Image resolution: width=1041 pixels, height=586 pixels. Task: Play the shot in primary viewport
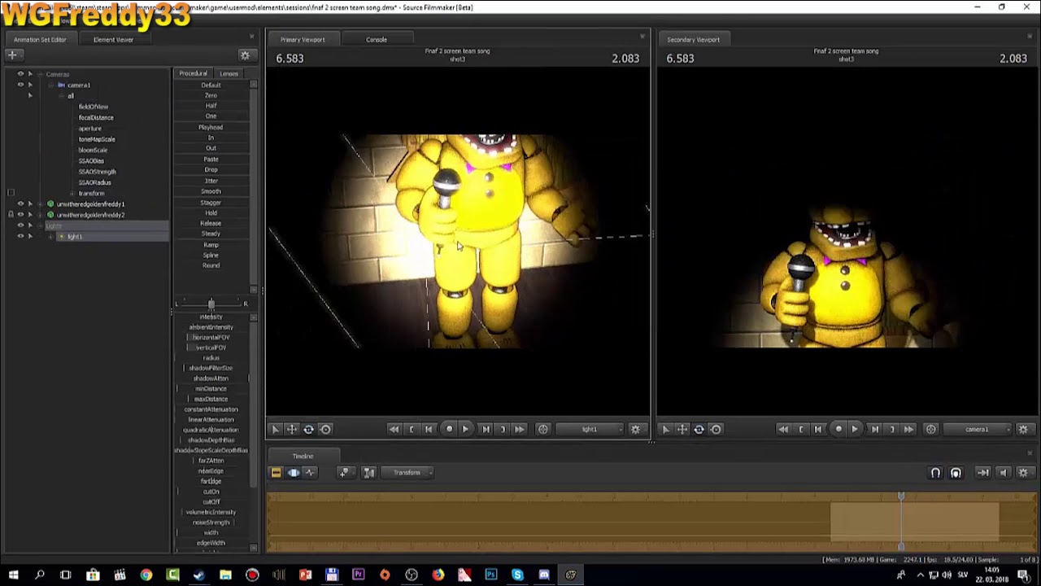pyautogui.click(x=465, y=429)
